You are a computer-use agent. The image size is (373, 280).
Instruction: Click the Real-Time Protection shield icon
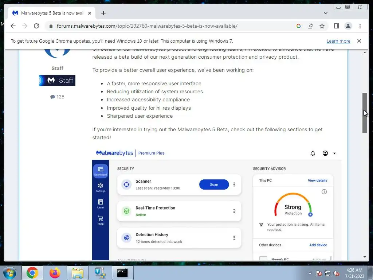click(126, 211)
